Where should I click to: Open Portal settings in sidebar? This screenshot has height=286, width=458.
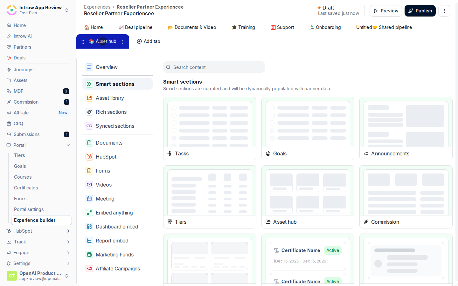pos(29,209)
